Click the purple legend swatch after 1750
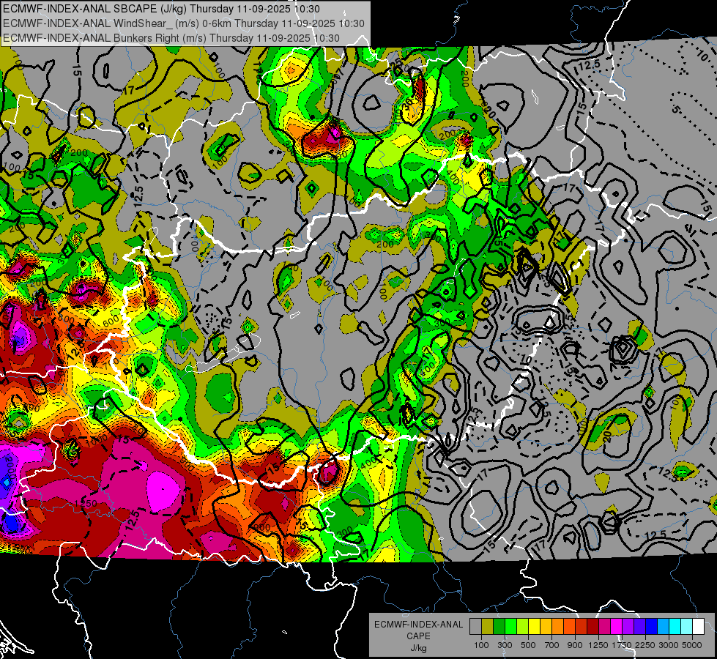The width and height of the screenshot is (717, 659). coord(628,627)
